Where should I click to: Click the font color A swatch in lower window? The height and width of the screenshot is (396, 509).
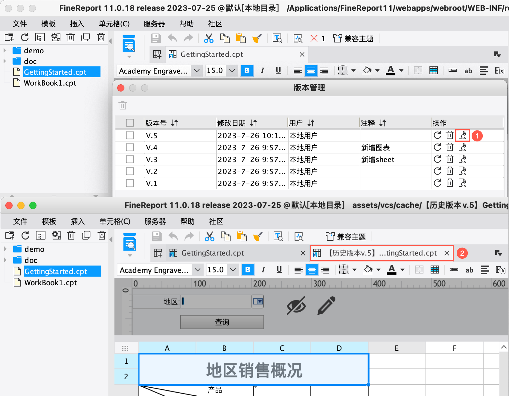pyautogui.click(x=392, y=270)
